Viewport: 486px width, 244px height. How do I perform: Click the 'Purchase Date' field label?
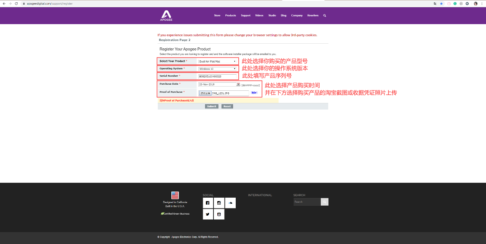point(170,84)
